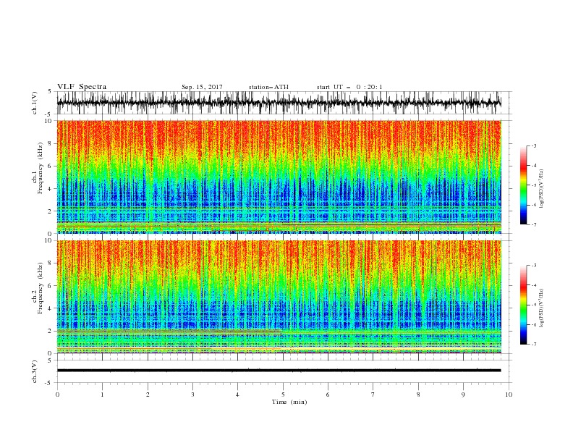Click the ch.2 Frequency (kHz) axis label
Image resolution: width=573 pixels, height=443 pixels.
pyautogui.click(x=37, y=288)
